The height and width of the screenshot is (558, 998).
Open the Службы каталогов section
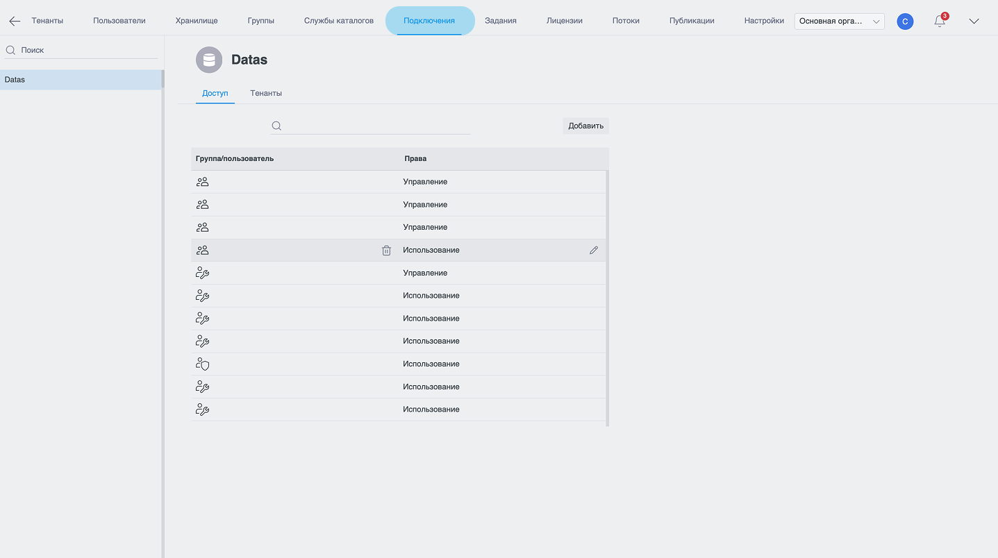coord(339,21)
